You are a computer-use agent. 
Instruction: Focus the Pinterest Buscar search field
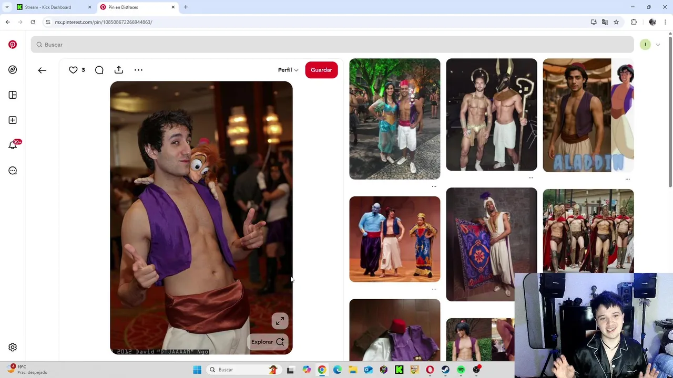click(x=332, y=45)
